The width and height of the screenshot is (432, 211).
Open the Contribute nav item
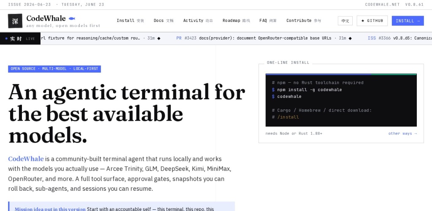point(304,20)
